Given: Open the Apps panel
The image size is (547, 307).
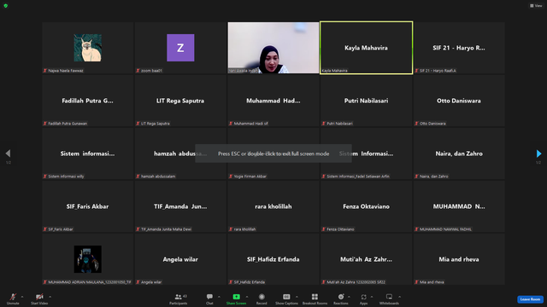Looking at the screenshot, I should click(363, 298).
